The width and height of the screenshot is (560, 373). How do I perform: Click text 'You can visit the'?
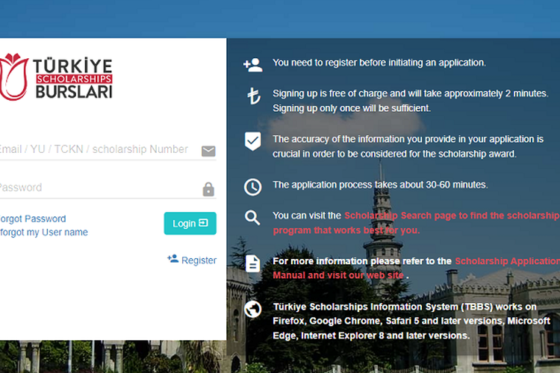[x=307, y=216]
